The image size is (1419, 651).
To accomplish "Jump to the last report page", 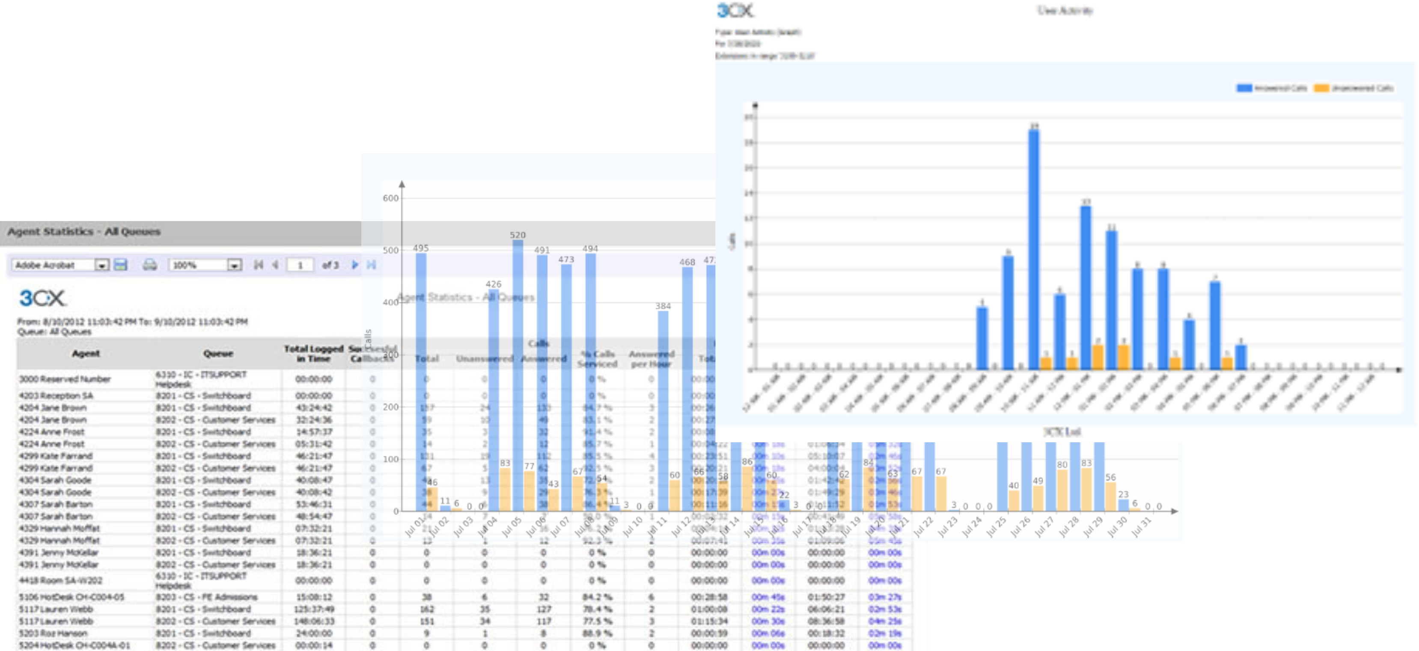I will pos(371,265).
